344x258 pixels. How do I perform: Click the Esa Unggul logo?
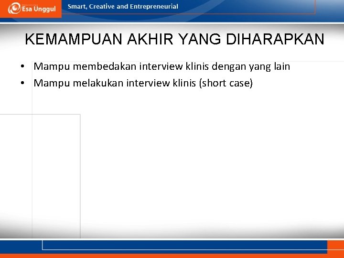pos(32,8)
